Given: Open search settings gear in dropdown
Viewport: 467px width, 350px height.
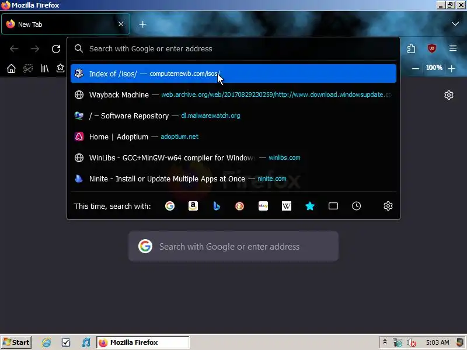Looking at the screenshot, I should pyautogui.click(x=388, y=206).
